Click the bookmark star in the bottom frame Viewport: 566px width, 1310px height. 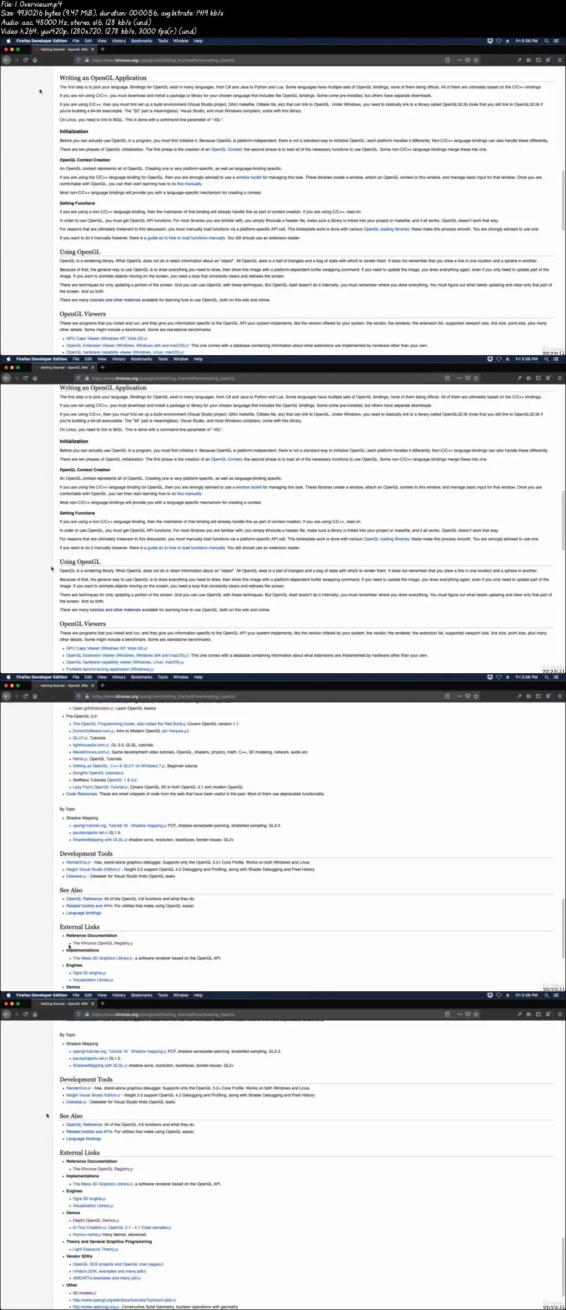(x=476, y=1014)
